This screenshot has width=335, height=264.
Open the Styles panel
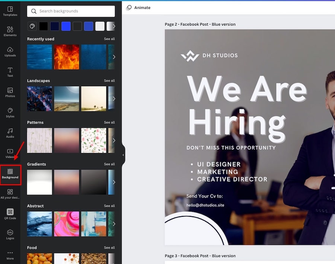click(x=10, y=113)
